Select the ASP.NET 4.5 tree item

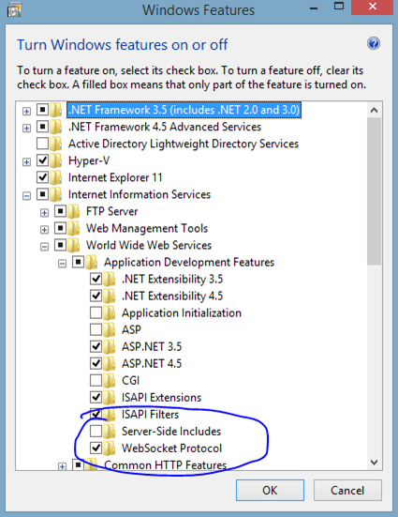click(152, 363)
